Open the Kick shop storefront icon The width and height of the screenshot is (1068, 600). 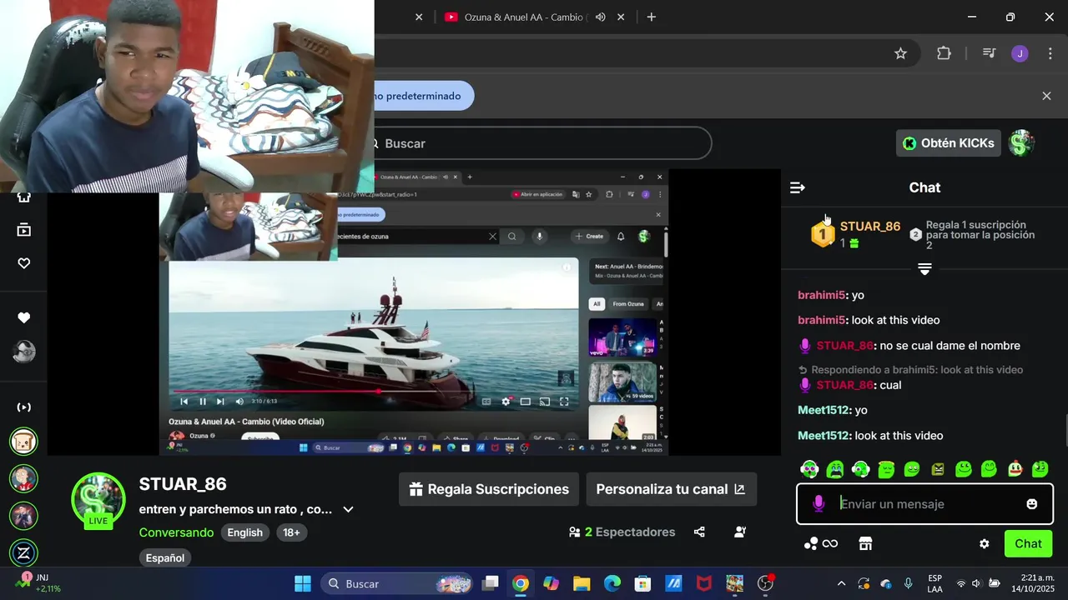pos(865,543)
